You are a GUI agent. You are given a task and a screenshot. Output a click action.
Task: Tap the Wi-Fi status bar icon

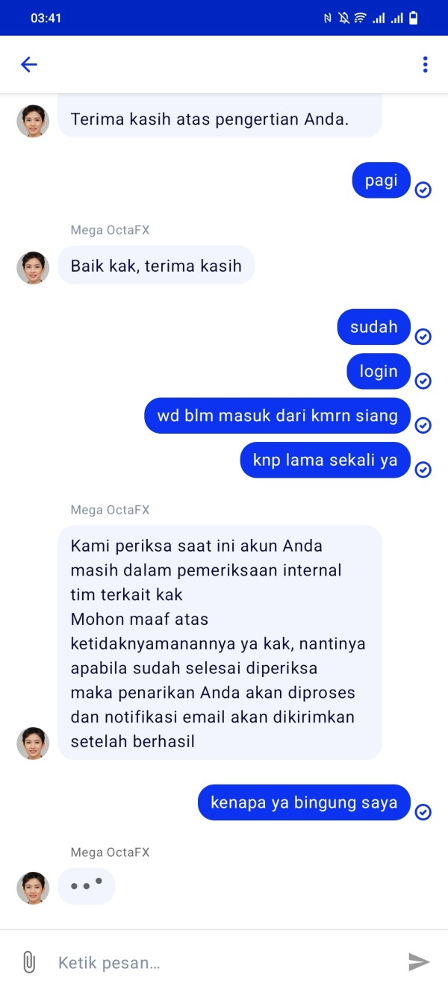coord(360,18)
